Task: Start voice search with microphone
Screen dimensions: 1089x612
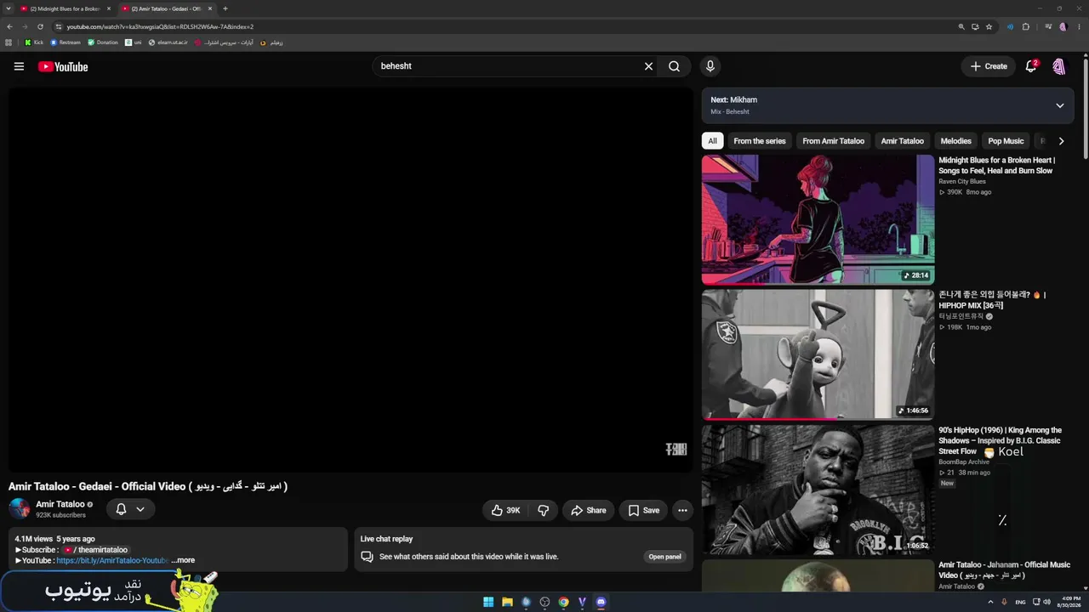Action: point(710,66)
